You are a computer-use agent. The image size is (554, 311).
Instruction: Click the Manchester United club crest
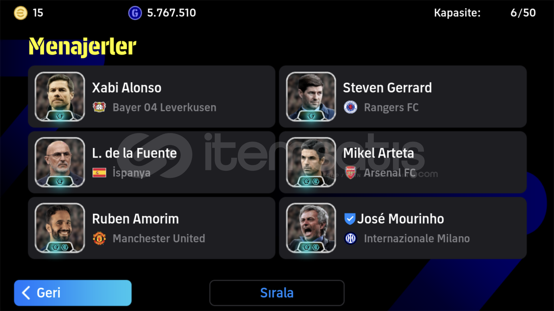click(99, 238)
